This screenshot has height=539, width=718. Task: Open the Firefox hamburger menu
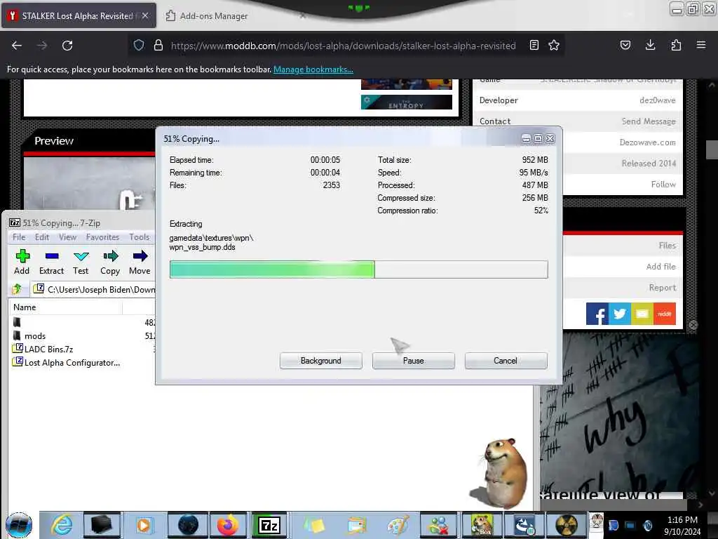click(700, 46)
